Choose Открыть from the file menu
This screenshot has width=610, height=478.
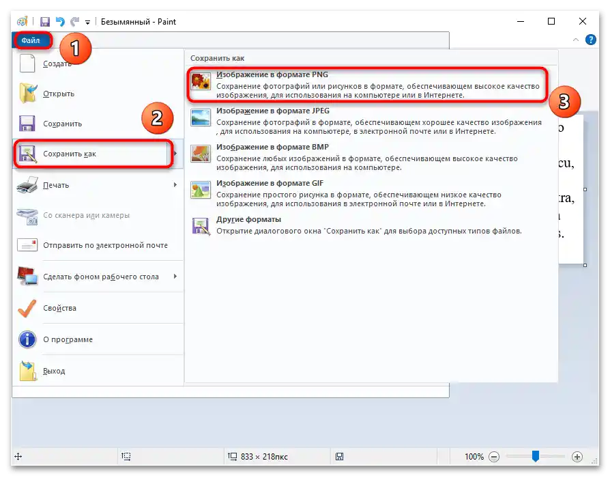pos(98,94)
